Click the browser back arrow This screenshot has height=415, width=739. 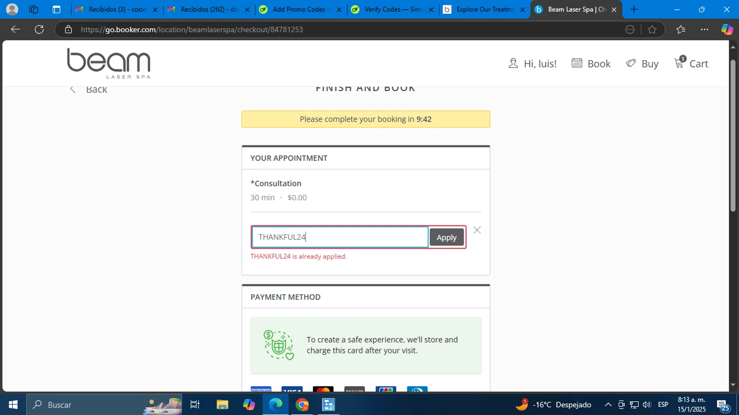15,30
